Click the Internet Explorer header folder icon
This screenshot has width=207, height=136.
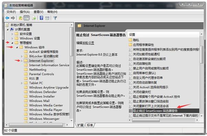pos(79,26)
